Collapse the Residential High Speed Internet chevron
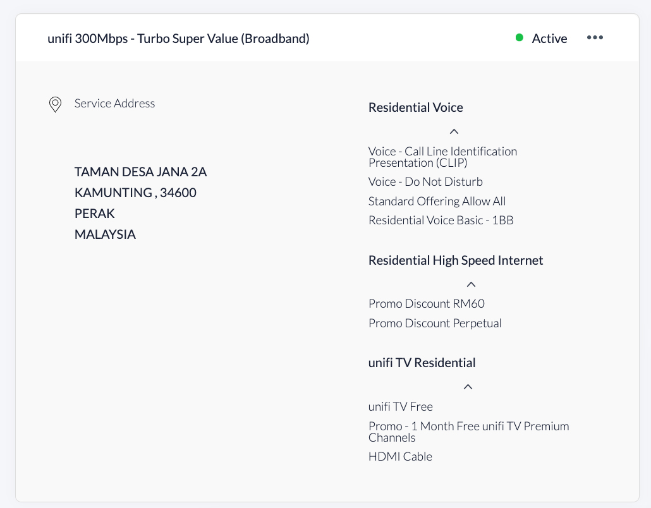Screen dimensions: 651x508 [x=471, y=284]
